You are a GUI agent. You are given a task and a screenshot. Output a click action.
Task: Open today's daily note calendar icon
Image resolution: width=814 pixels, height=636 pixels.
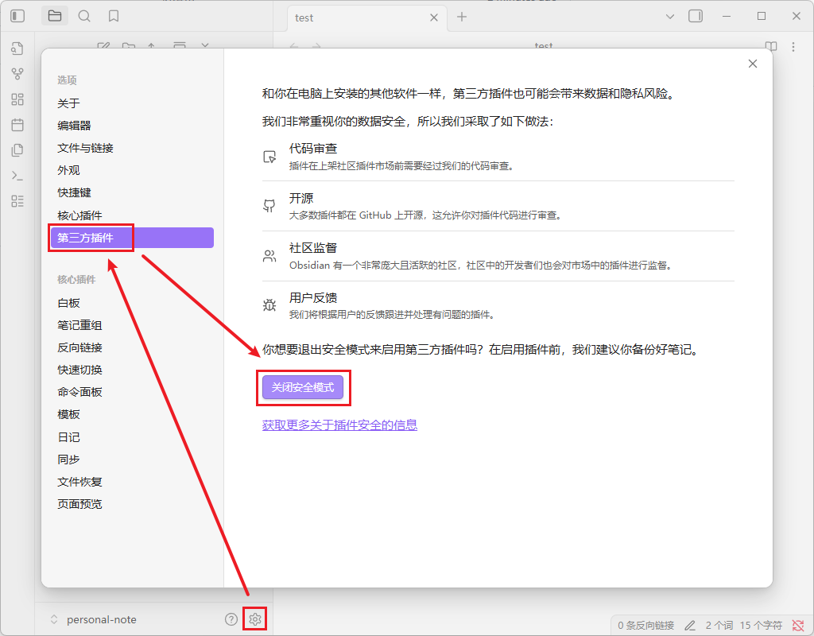pyautogui.click(x=17, y=125)
